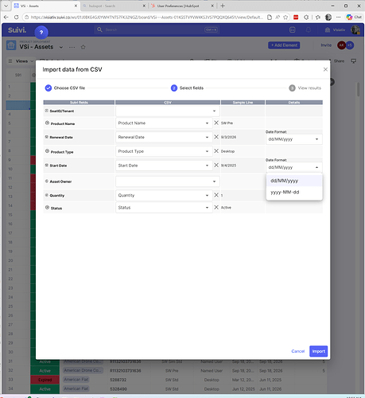Select the dd/MM/yyyy date format option
Image resolution: width=365 pixels, height=398 pixels.
294,181
